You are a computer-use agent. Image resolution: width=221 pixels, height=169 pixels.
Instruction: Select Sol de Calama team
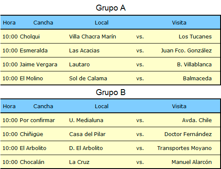tap(88, 78)
